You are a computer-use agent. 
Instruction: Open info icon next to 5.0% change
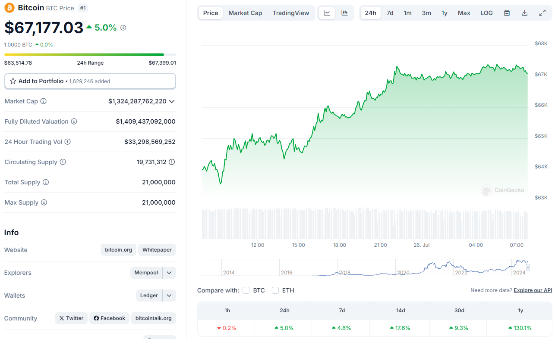click(x=123, y=28)
